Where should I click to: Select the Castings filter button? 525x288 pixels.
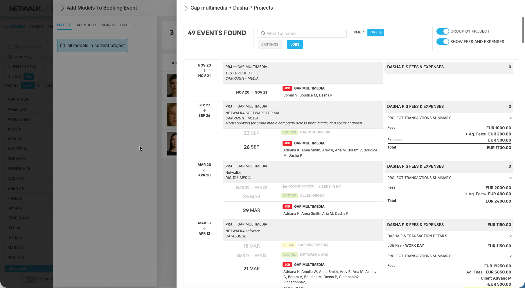pyautogui.click(x=269, y=44)
